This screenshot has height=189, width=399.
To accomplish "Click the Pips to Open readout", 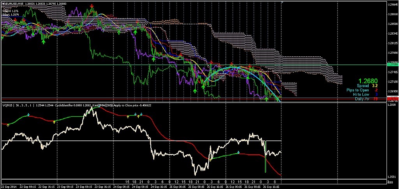I will (362, 90).
